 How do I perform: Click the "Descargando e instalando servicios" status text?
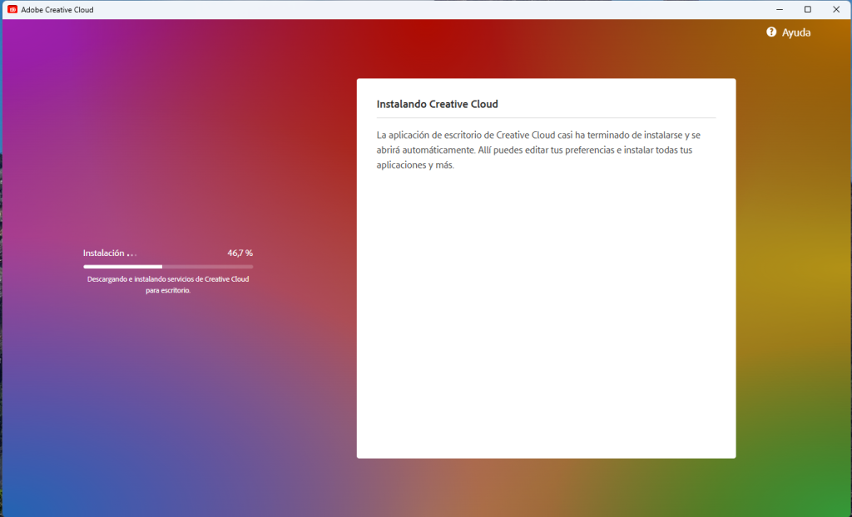(168, 279)
